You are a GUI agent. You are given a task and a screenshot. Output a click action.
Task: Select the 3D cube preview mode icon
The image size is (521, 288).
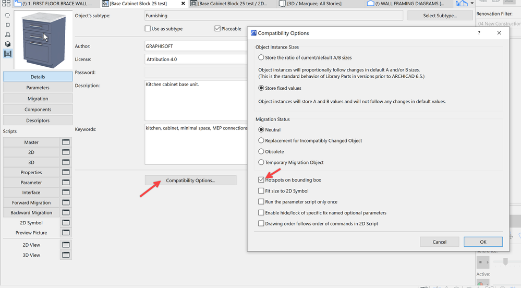[7, 44]
